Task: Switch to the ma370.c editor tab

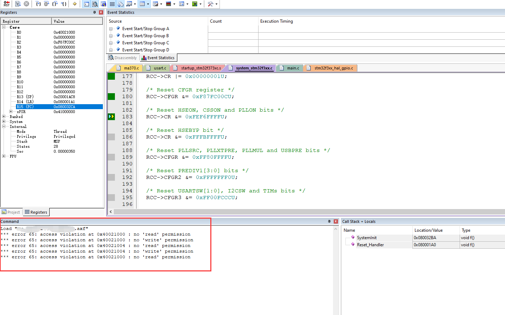Action: coord(128,68)
